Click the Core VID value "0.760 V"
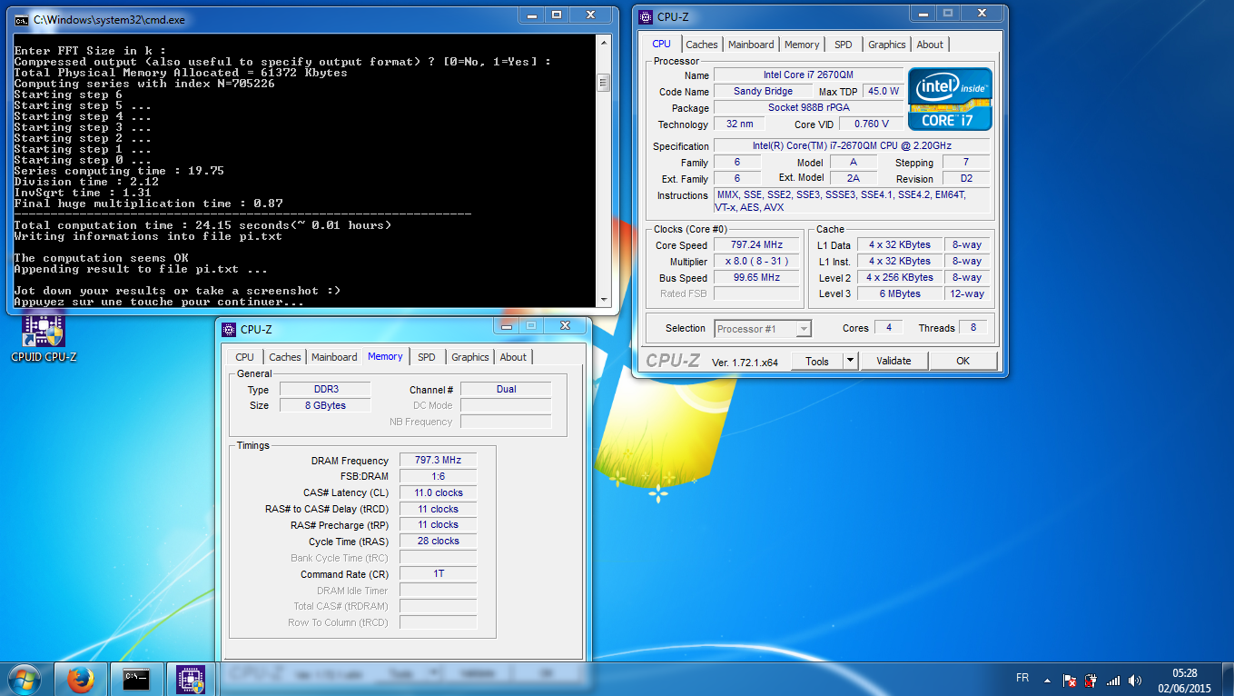1234x696 pixels. click(872, 124)
